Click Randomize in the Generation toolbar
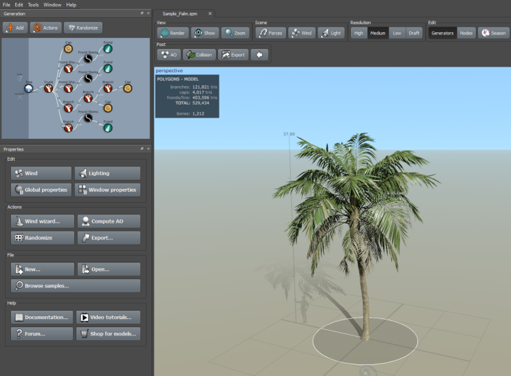The width and height of the screenshot is (511, 376). pyautogui.click(x=83, y=27)
